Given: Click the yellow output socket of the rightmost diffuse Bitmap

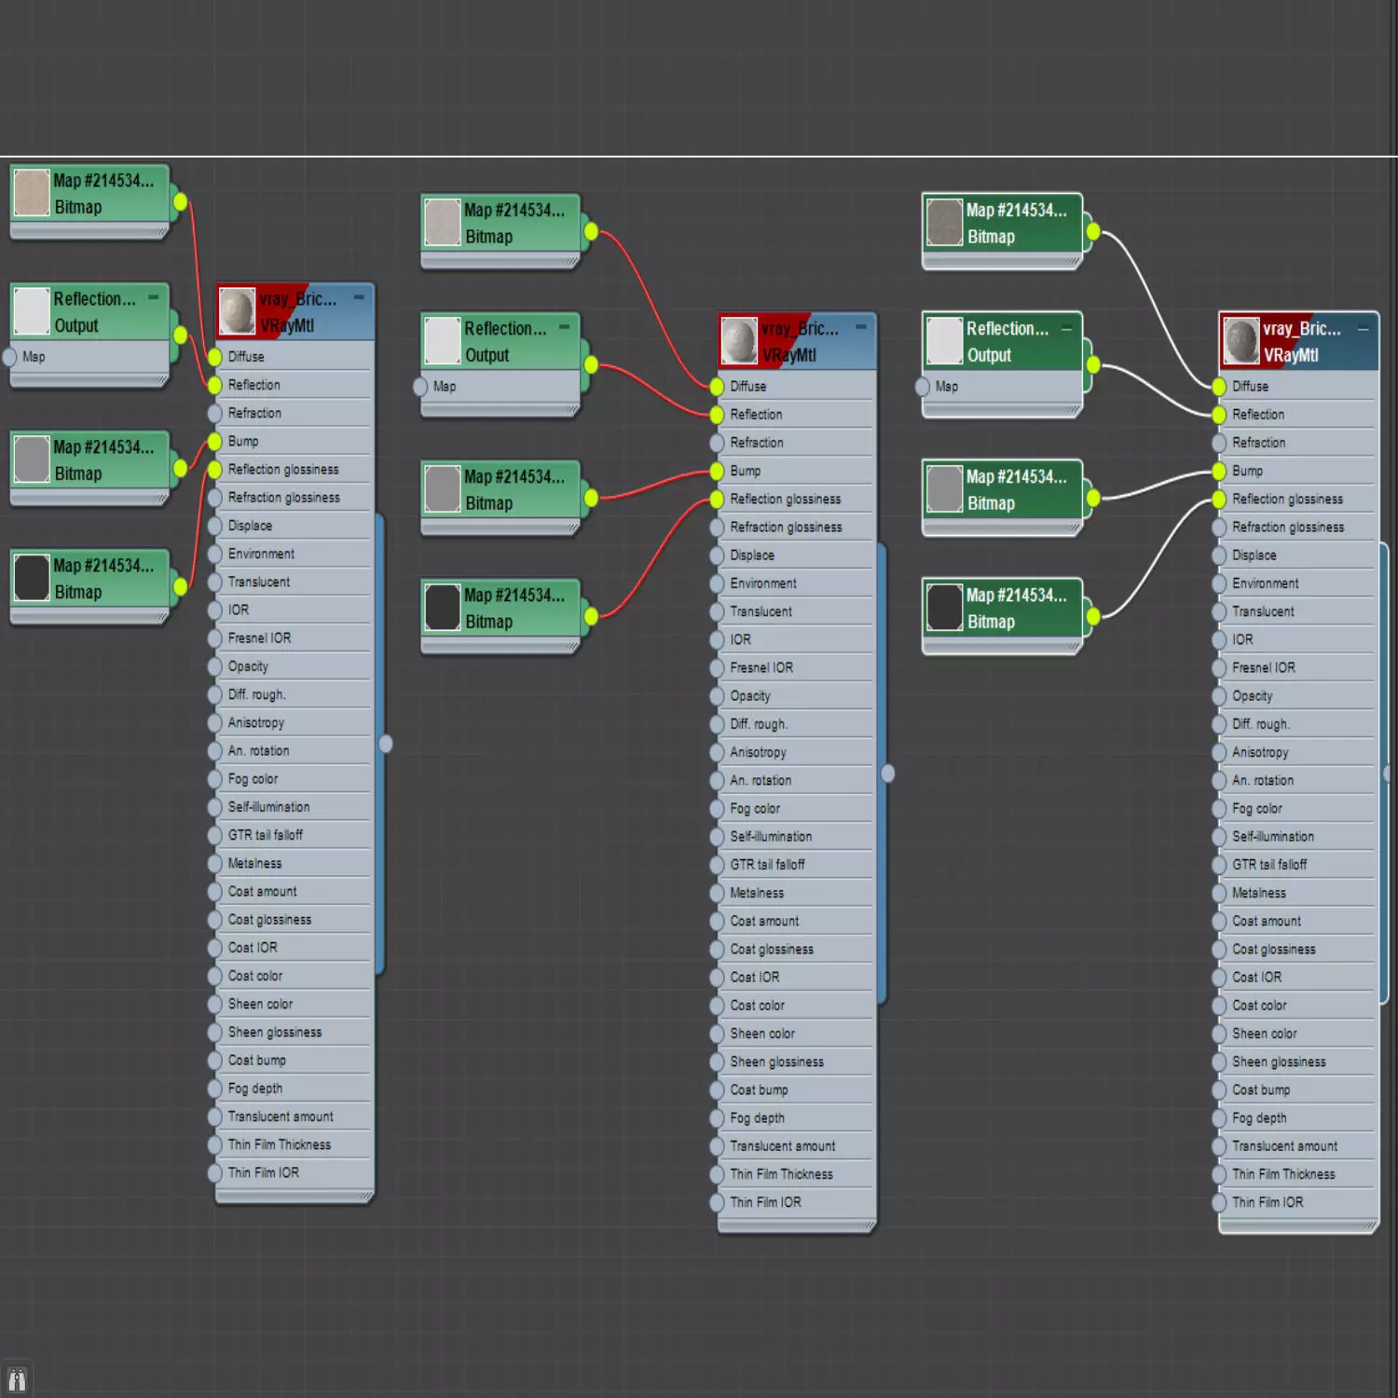Looking at the screenshot, I should pyautogui.click(x=1092, y=231).
